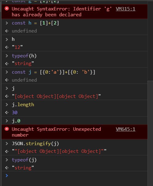
Task: Click the const j = [{0:'a'}]+[{0: 'b'}] line
Action: click(53, 72)
